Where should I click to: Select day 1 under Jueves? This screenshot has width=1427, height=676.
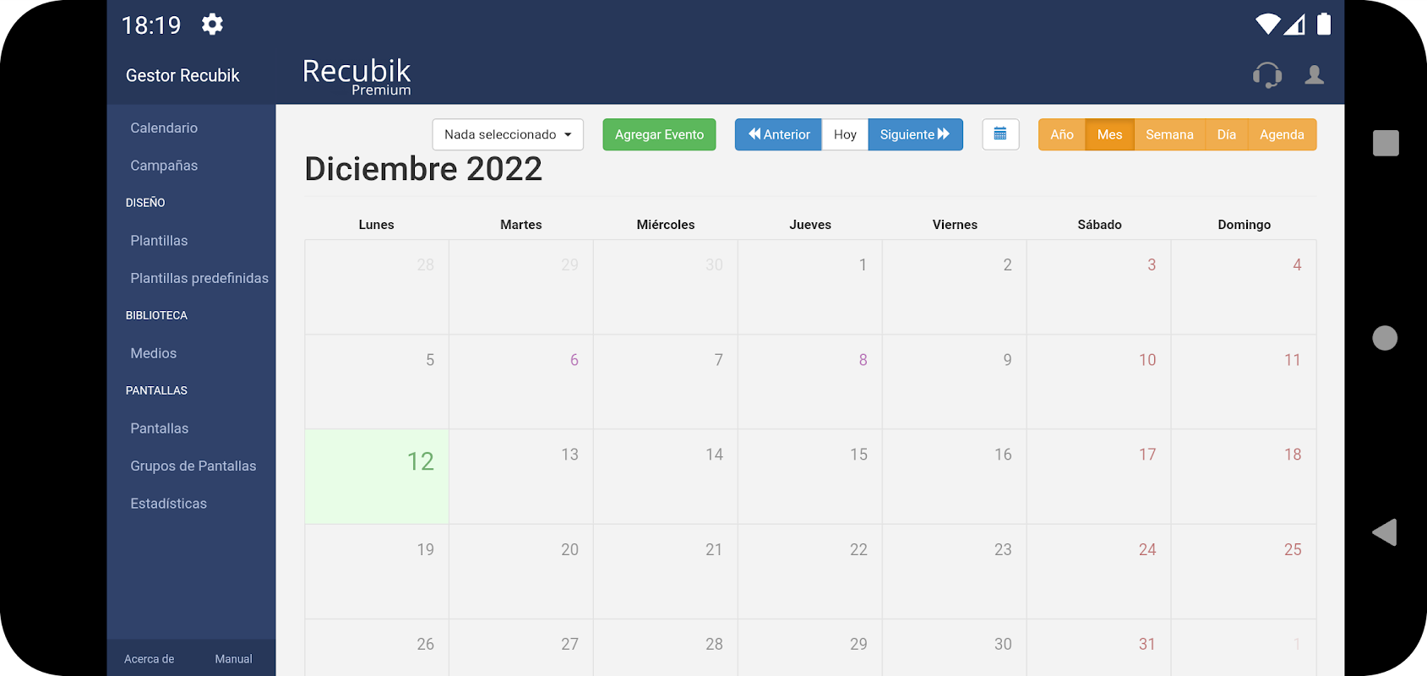[x=810, y=287]
